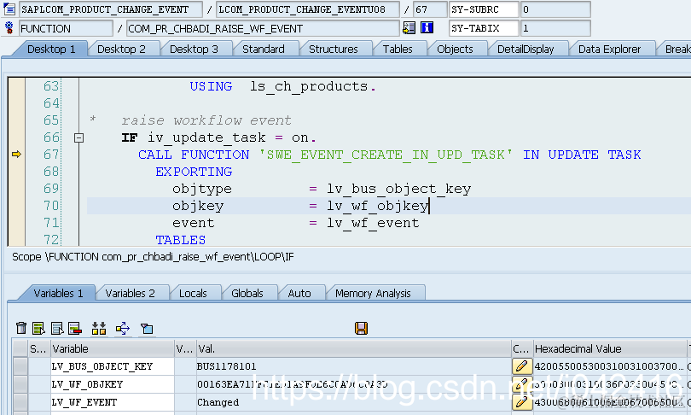Click the COM_PR_CHBADI_RAISE_WF_EVENT name field
Screen dimensions: 691x415
[x=263, y=28]
